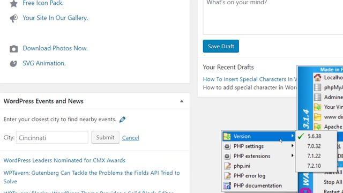Click the PHP error log file icon

227,176
